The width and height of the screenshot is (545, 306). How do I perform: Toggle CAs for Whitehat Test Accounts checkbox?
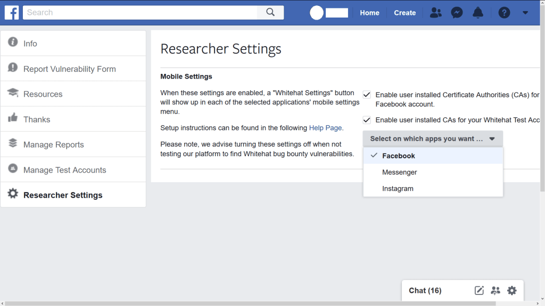pos(367,120)
